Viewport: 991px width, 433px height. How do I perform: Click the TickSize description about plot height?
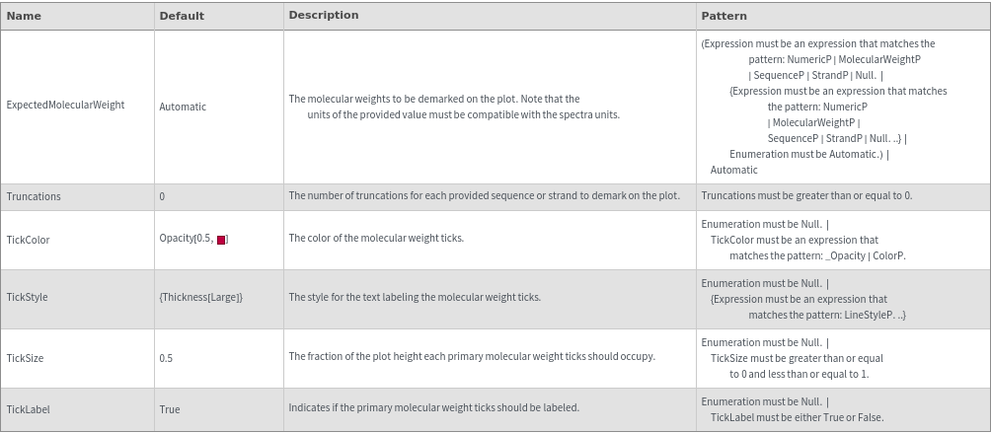click(471, 356)
